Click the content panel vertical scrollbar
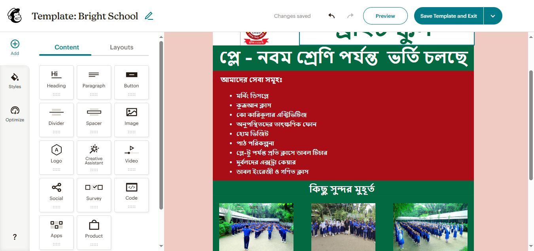This screenshot has height=251, width=534. (161, 125)
